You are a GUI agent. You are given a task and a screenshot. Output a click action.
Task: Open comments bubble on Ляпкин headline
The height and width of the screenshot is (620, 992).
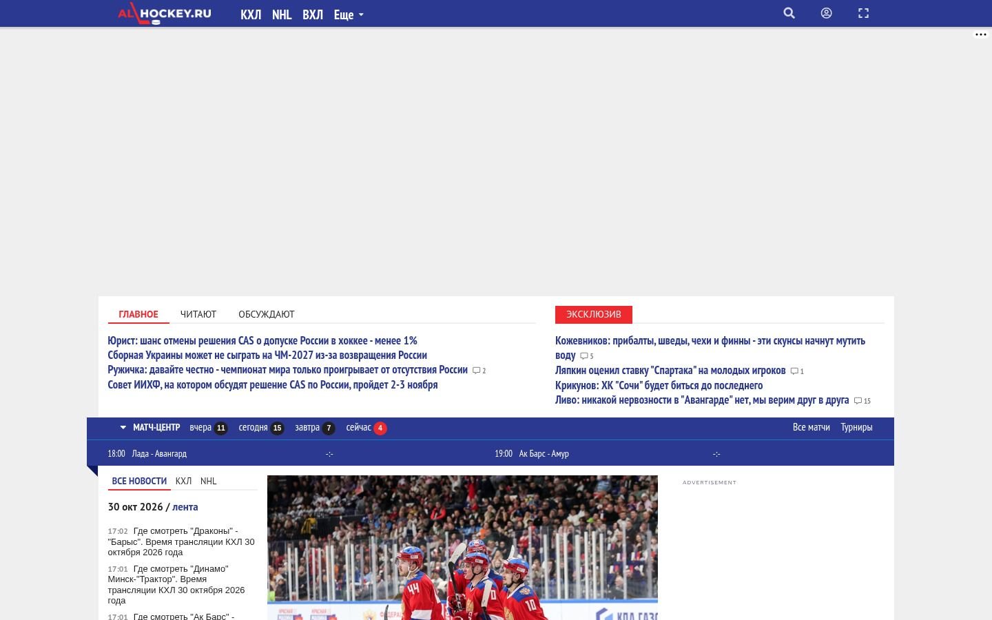[x=796, y=371]
